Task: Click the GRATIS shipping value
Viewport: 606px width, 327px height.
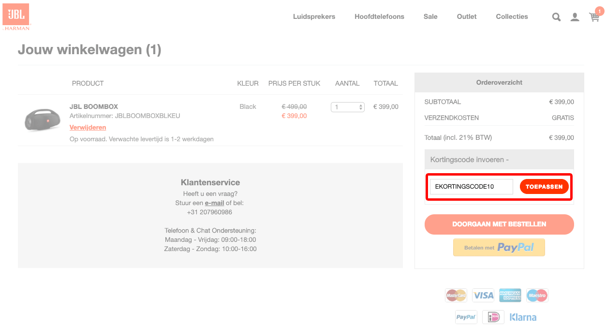Action: coord(563,118)
